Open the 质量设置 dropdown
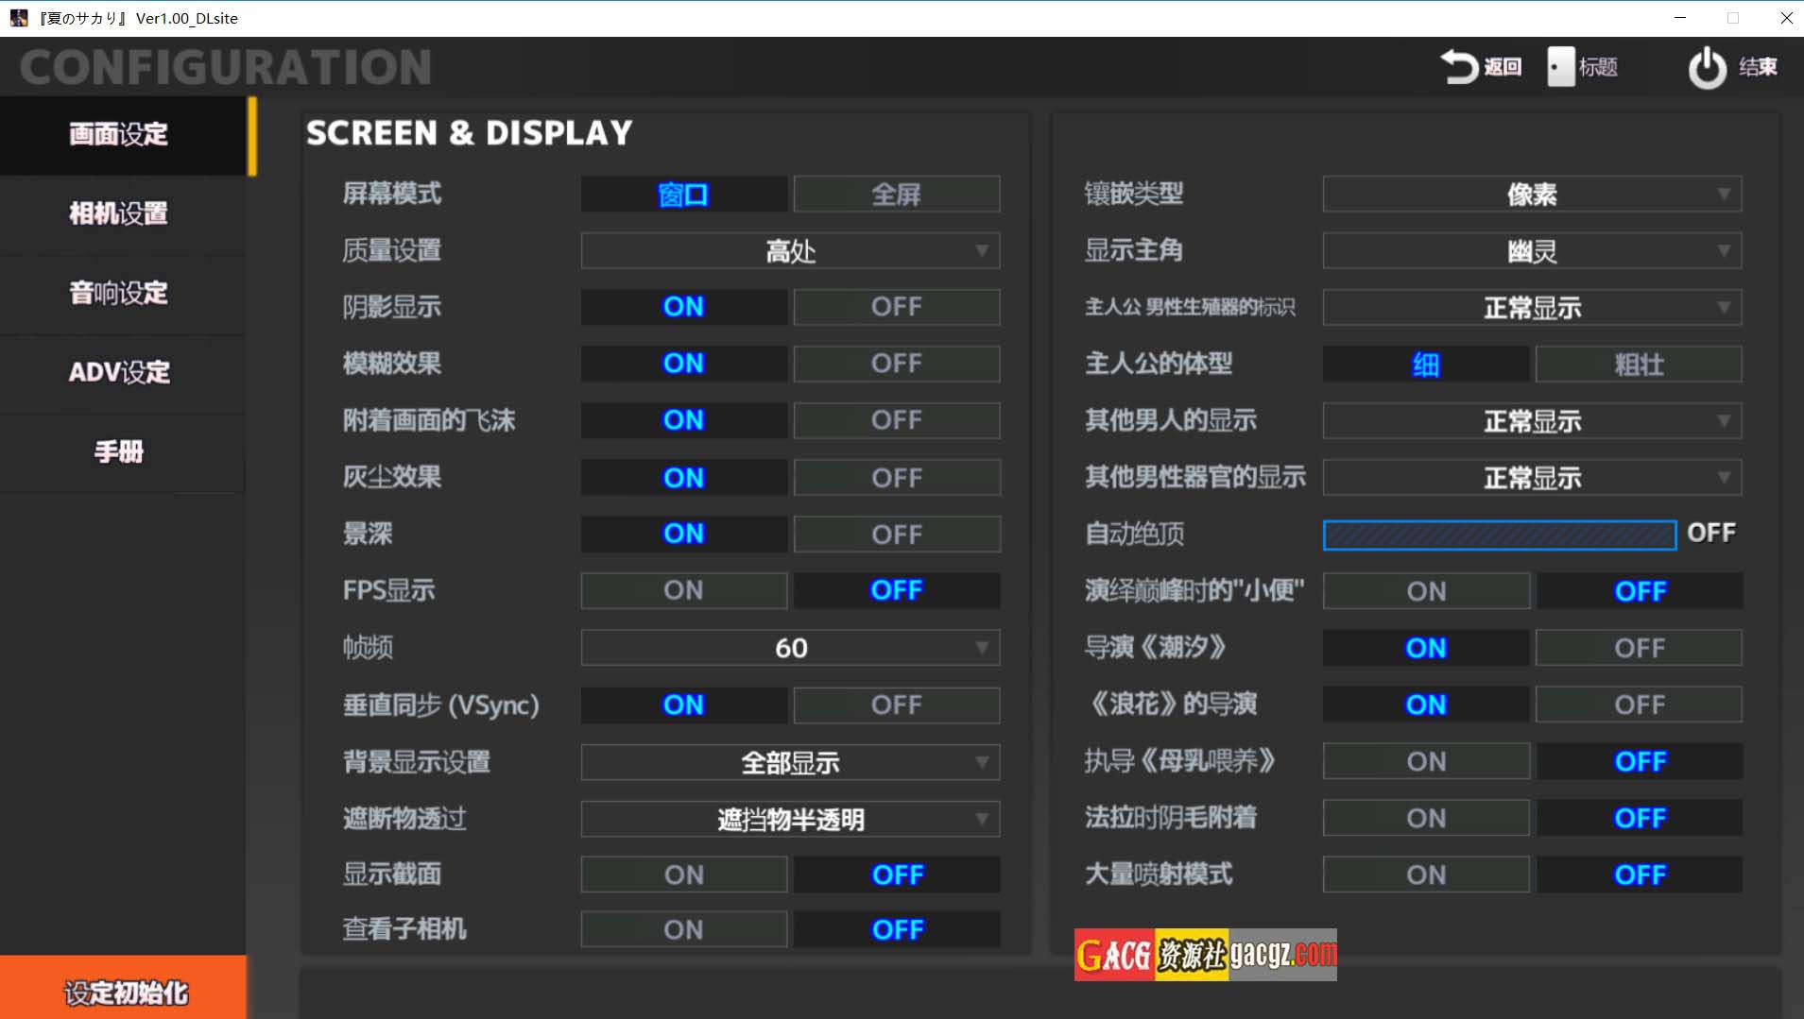This screenshot has height=1019, width=1804. [790, 251]
